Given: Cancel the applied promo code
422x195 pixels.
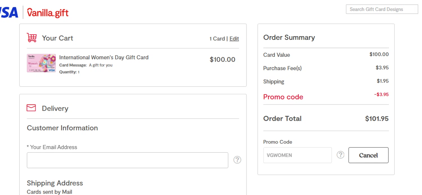Looking at the screenshot, I should [x=368, y=155].
